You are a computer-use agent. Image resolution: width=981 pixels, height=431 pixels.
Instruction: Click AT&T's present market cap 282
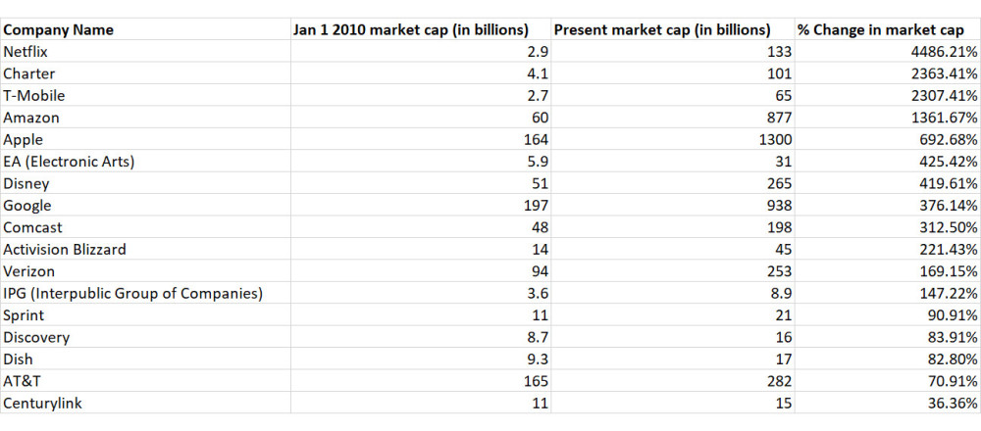[x=673, y=380]
